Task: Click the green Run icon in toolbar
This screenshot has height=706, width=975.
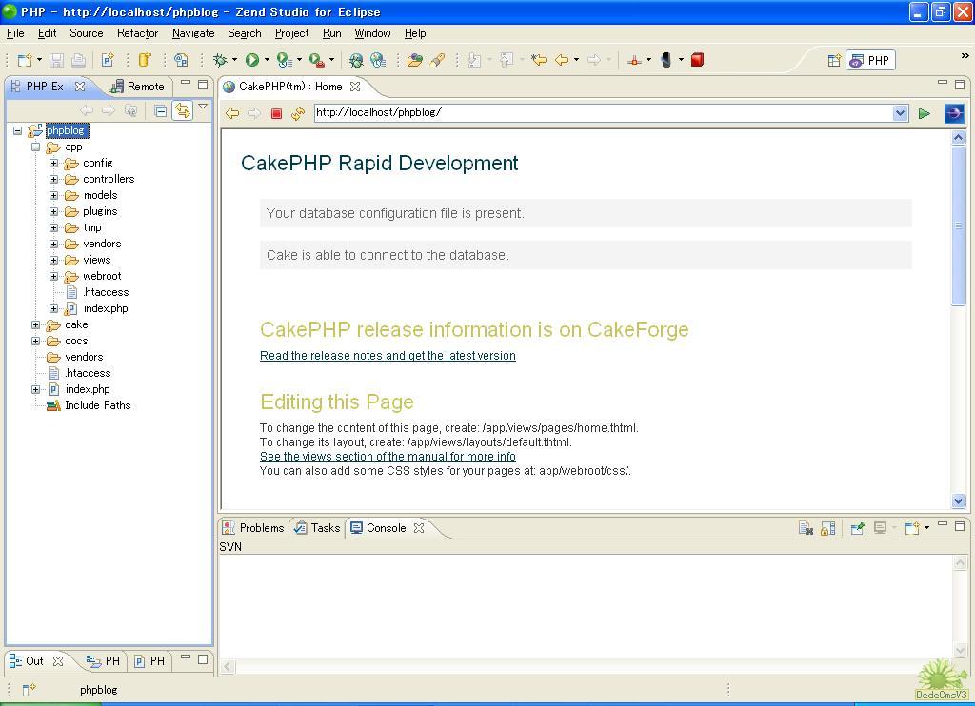Action: (x=251, y=60)
